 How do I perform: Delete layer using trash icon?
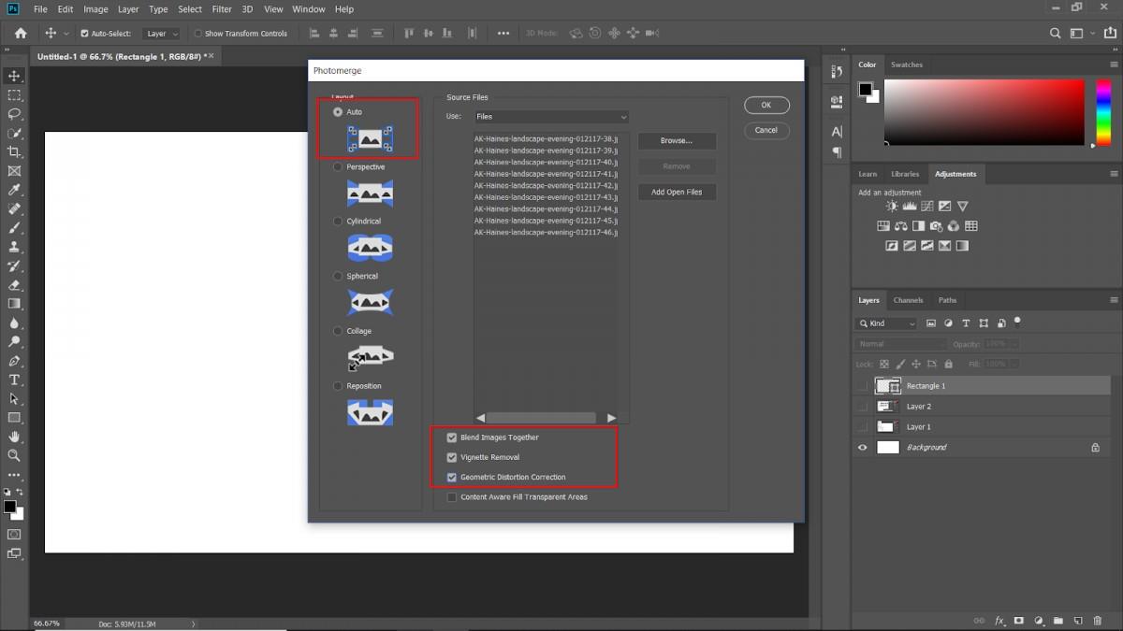click(1097, 620)
